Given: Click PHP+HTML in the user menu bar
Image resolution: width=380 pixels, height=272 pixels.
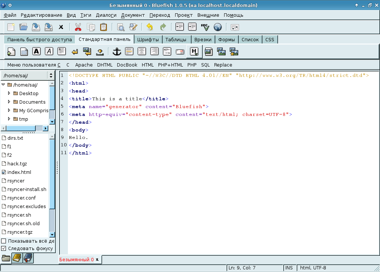Looking at the screenshot, I should pyautogui.click(x=170, y=65).
